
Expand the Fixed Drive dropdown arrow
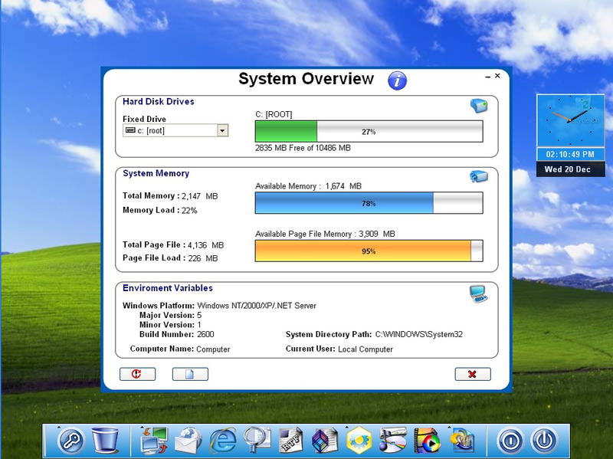click(x=222, y=130)
